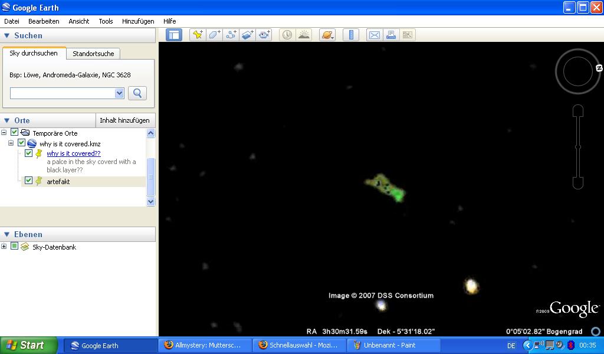Select the 'why is it covered.kmz' item
The image size is (604, 354).
click(70, 144)
